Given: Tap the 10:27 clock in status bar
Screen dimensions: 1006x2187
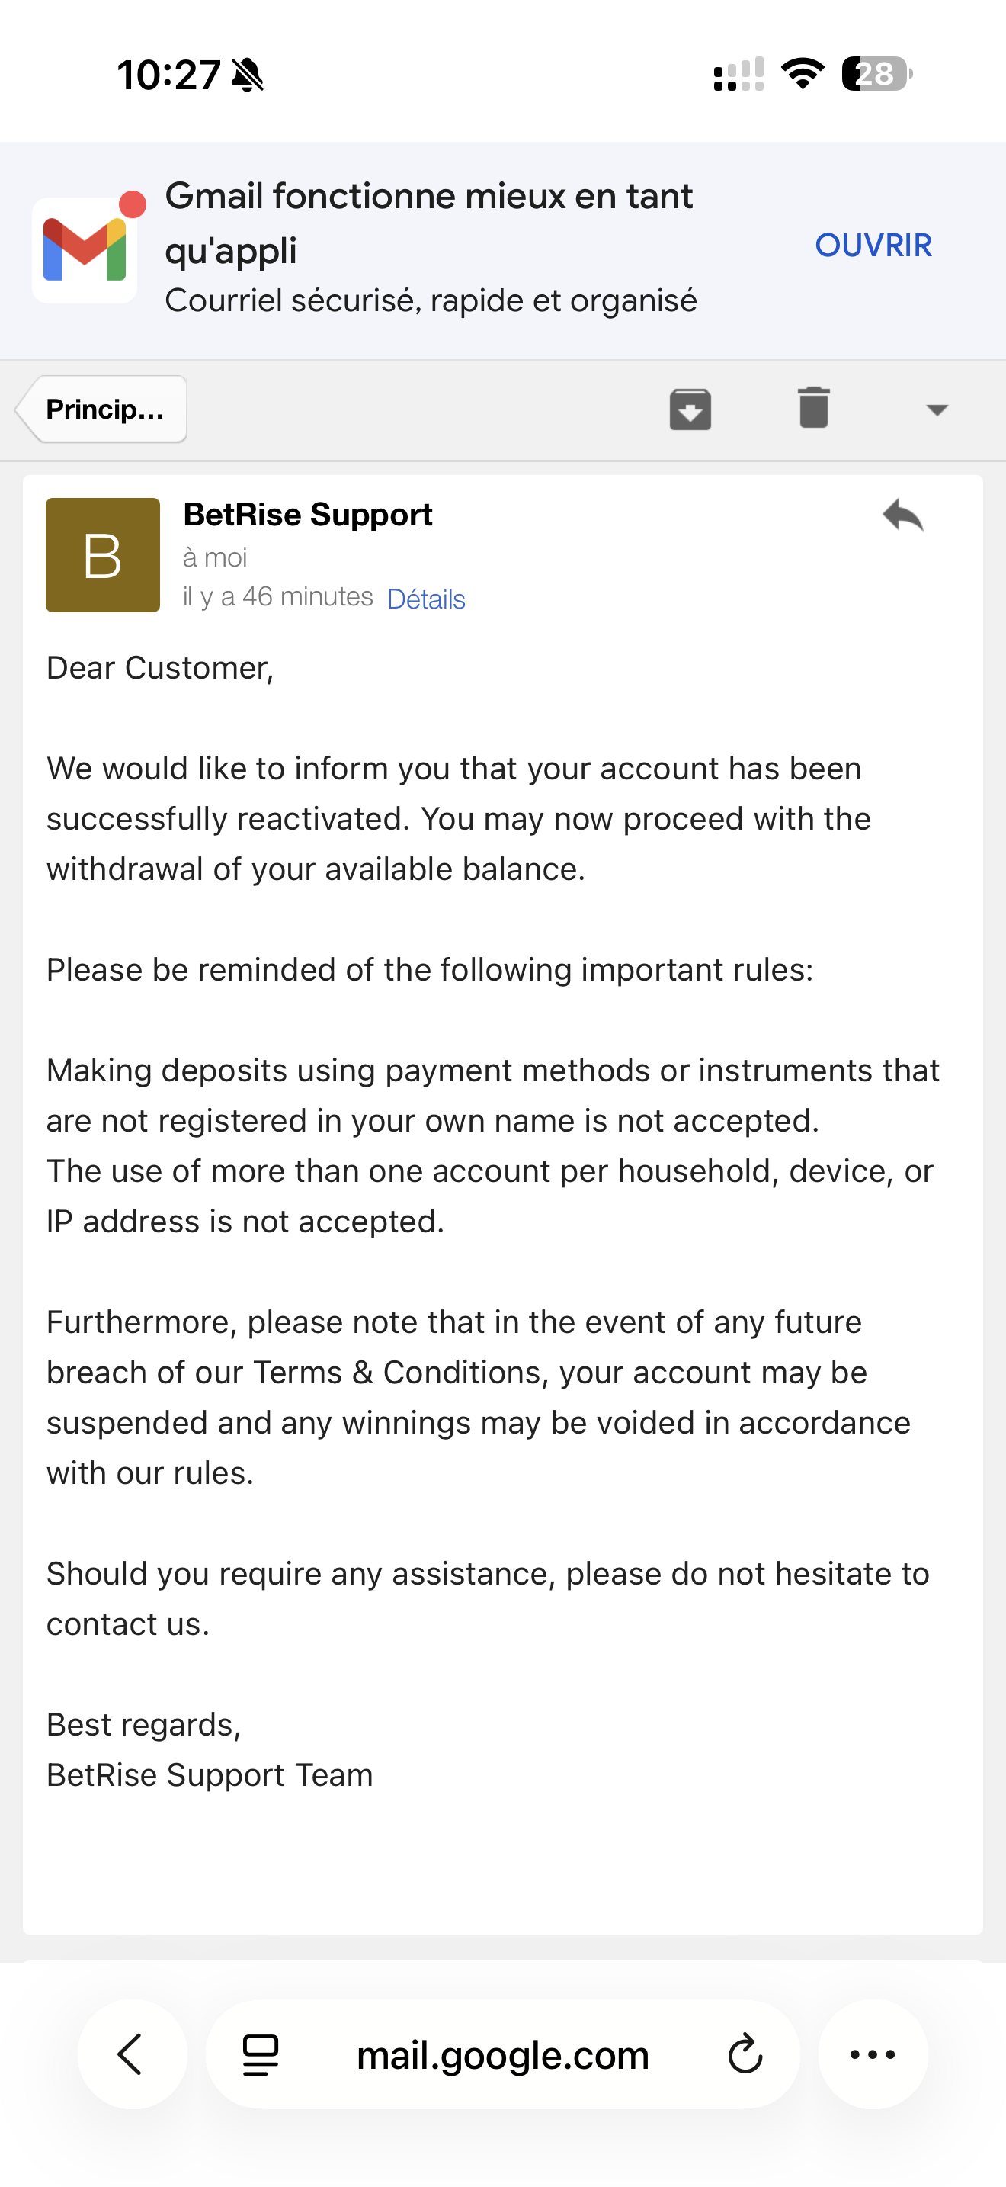Looking at the screenshot, I should click(x=168, y=75).
